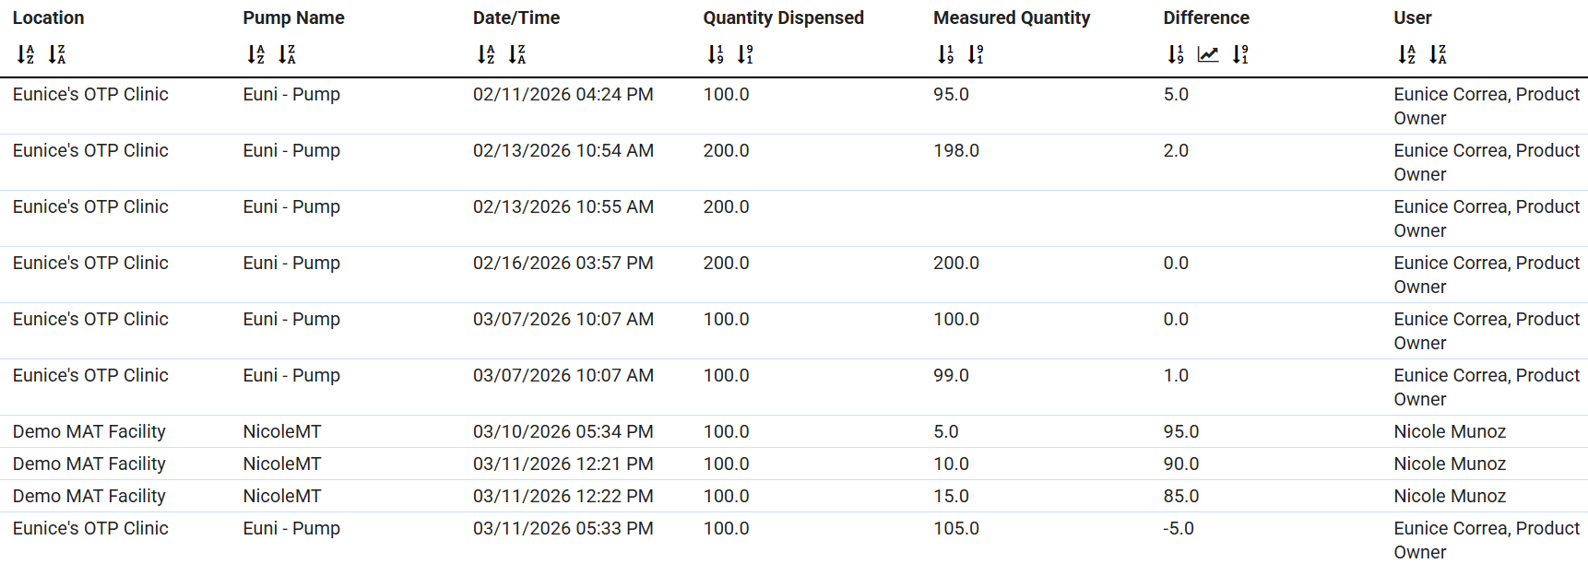Sort User column Z to A
The width and height of the screenshot is (1588, 564).
coord(1438,55)
